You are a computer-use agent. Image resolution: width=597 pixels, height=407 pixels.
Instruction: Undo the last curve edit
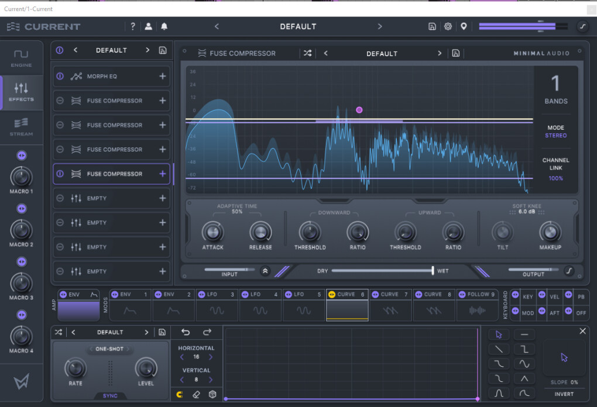click(186, 332)
